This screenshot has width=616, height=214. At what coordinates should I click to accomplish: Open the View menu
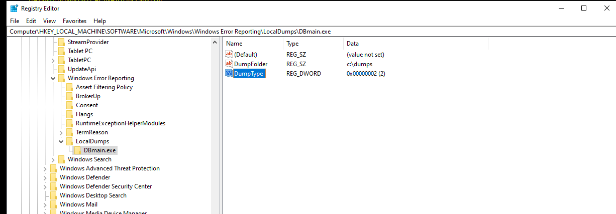(x=49, y=21)
